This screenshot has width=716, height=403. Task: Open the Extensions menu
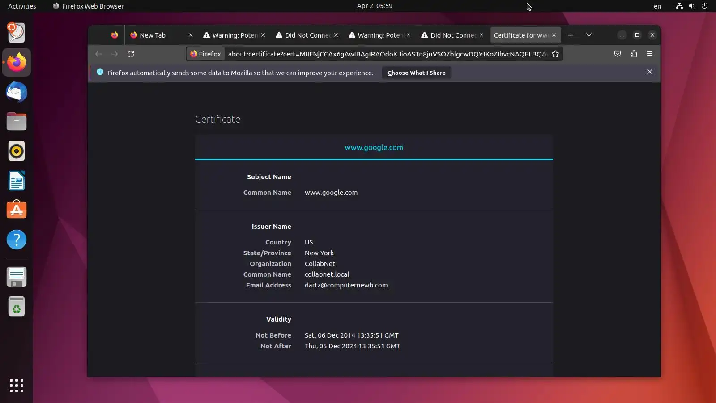coord(634,54)
